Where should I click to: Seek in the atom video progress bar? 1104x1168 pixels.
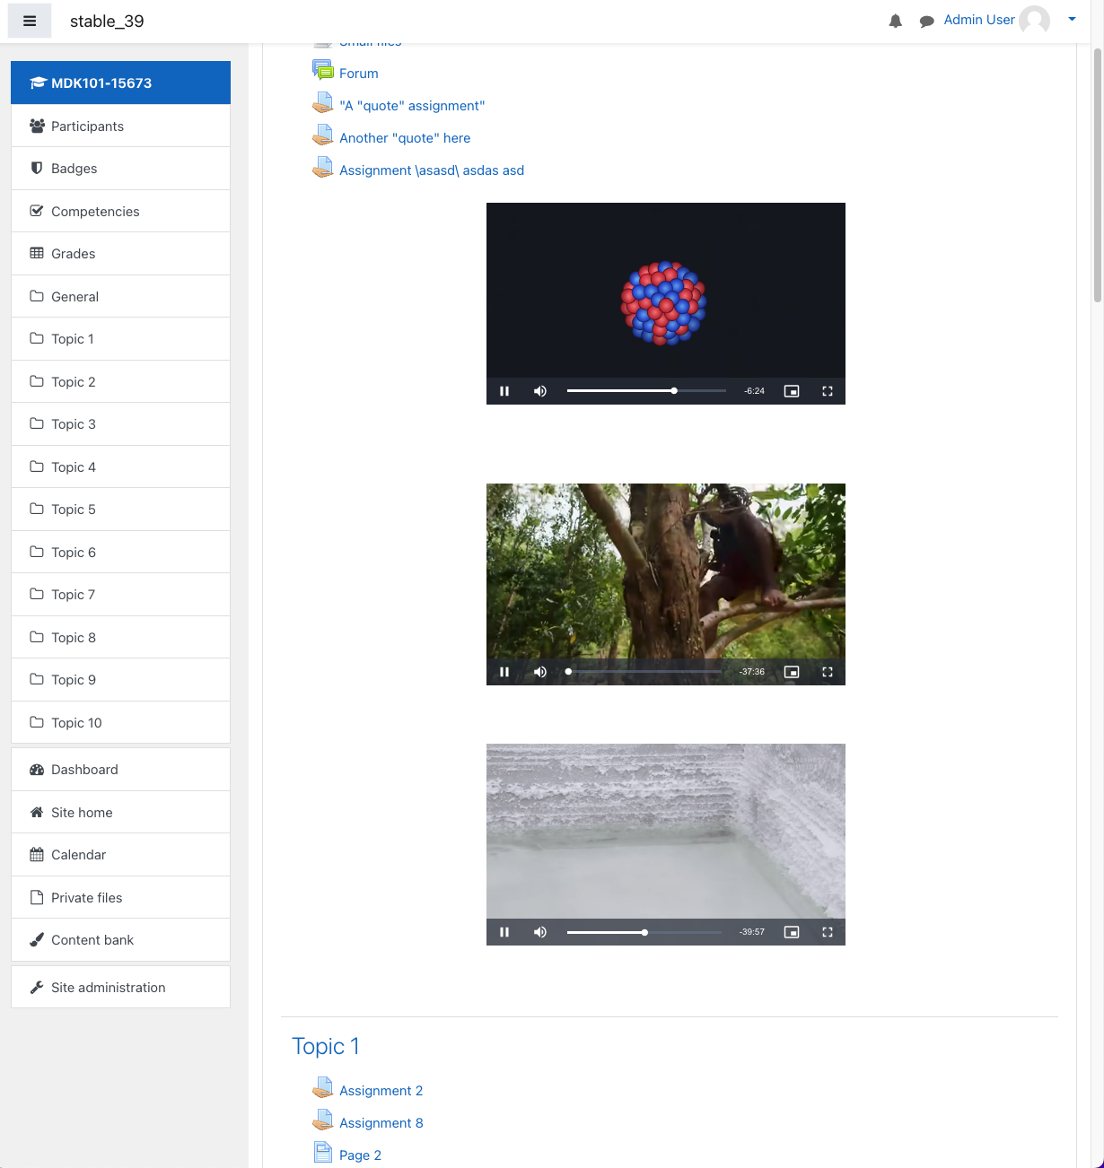(646, 391)
